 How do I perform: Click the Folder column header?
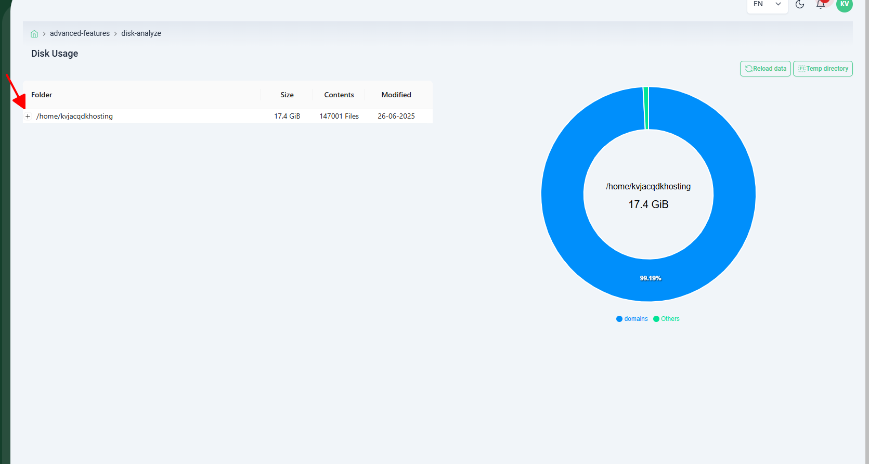(x=42, y=95)
